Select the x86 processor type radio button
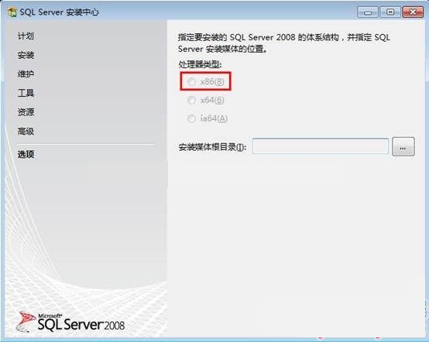 [x=191, y=81]
